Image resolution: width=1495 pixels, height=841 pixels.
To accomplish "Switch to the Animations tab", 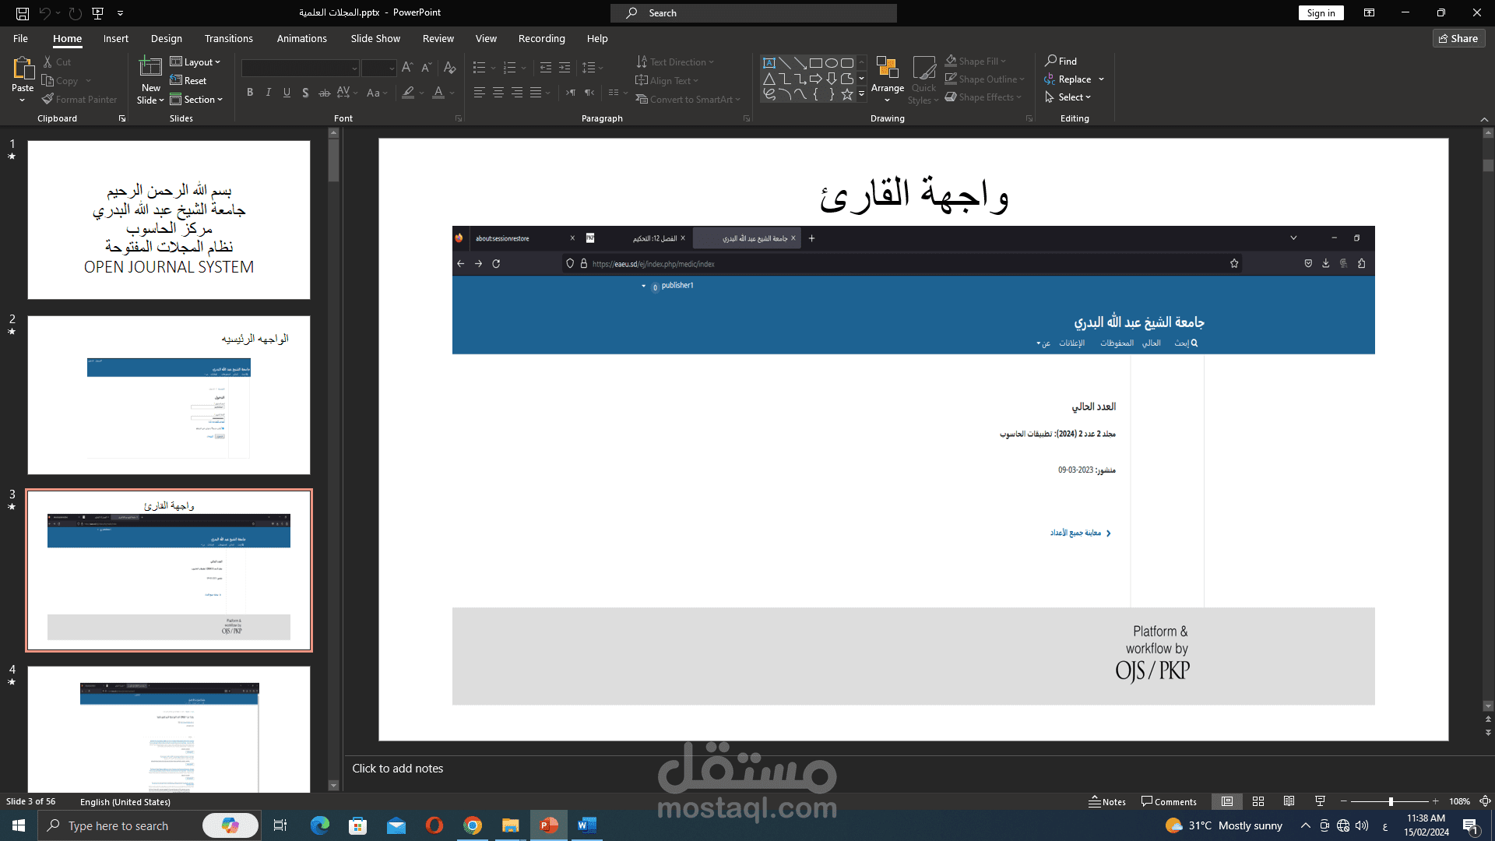I will [x=302, y=38].
